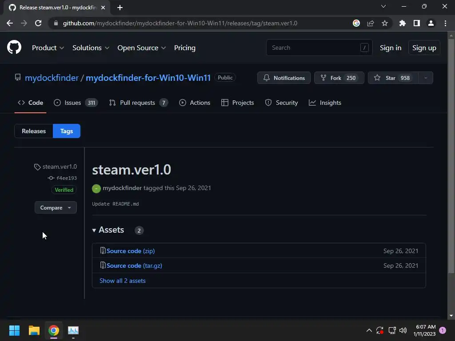The image size is (455, 341).
Task: Click the mydockfinder author name
Action: 122,188
